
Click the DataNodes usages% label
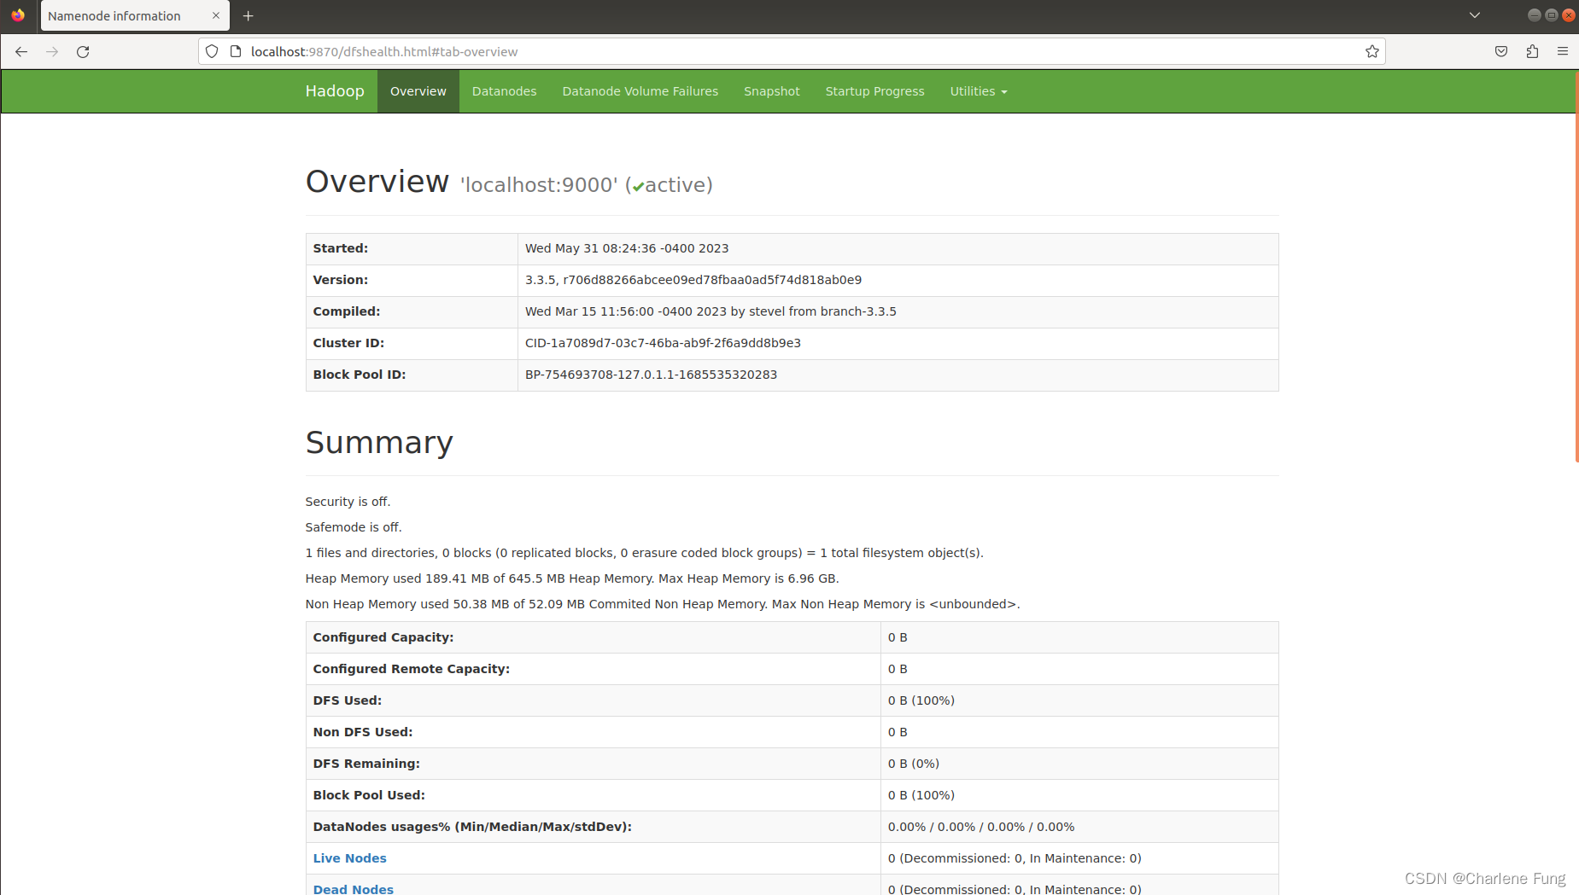coord(472,827)
